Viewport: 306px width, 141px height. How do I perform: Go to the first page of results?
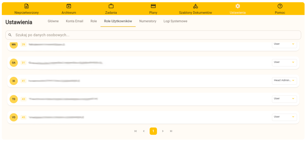[136, 131]
